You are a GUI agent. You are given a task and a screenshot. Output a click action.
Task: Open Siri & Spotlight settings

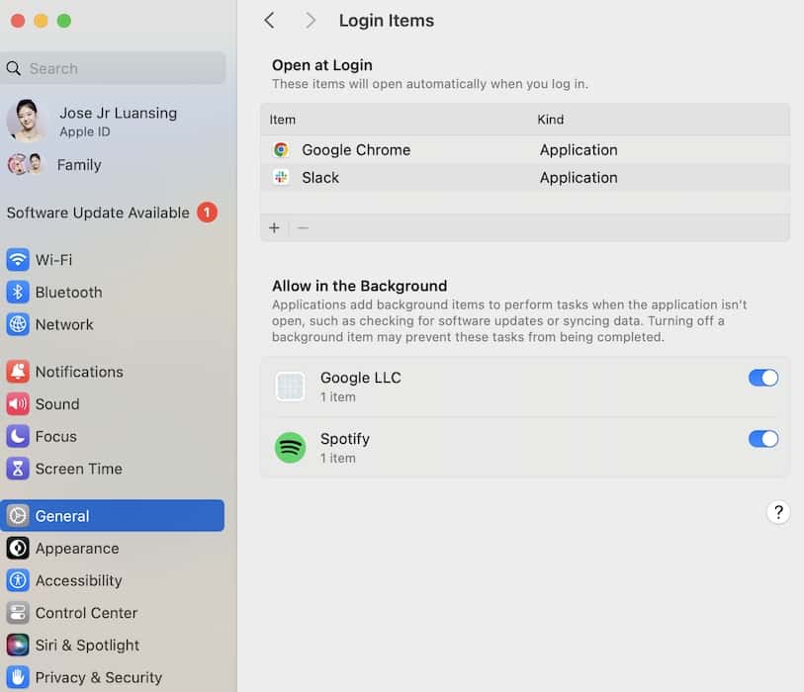click(x=87, y=645)
